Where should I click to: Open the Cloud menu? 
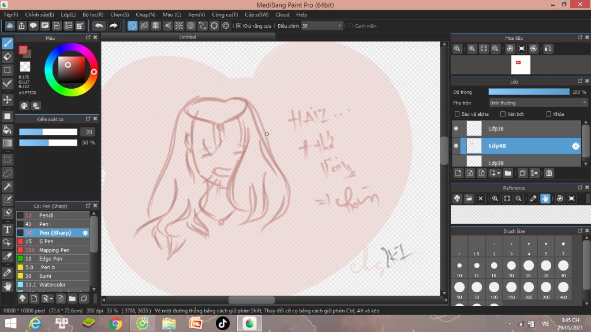coord(282,14)
